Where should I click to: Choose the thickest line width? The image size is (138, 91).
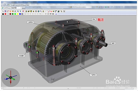click(x=53, y=14)
